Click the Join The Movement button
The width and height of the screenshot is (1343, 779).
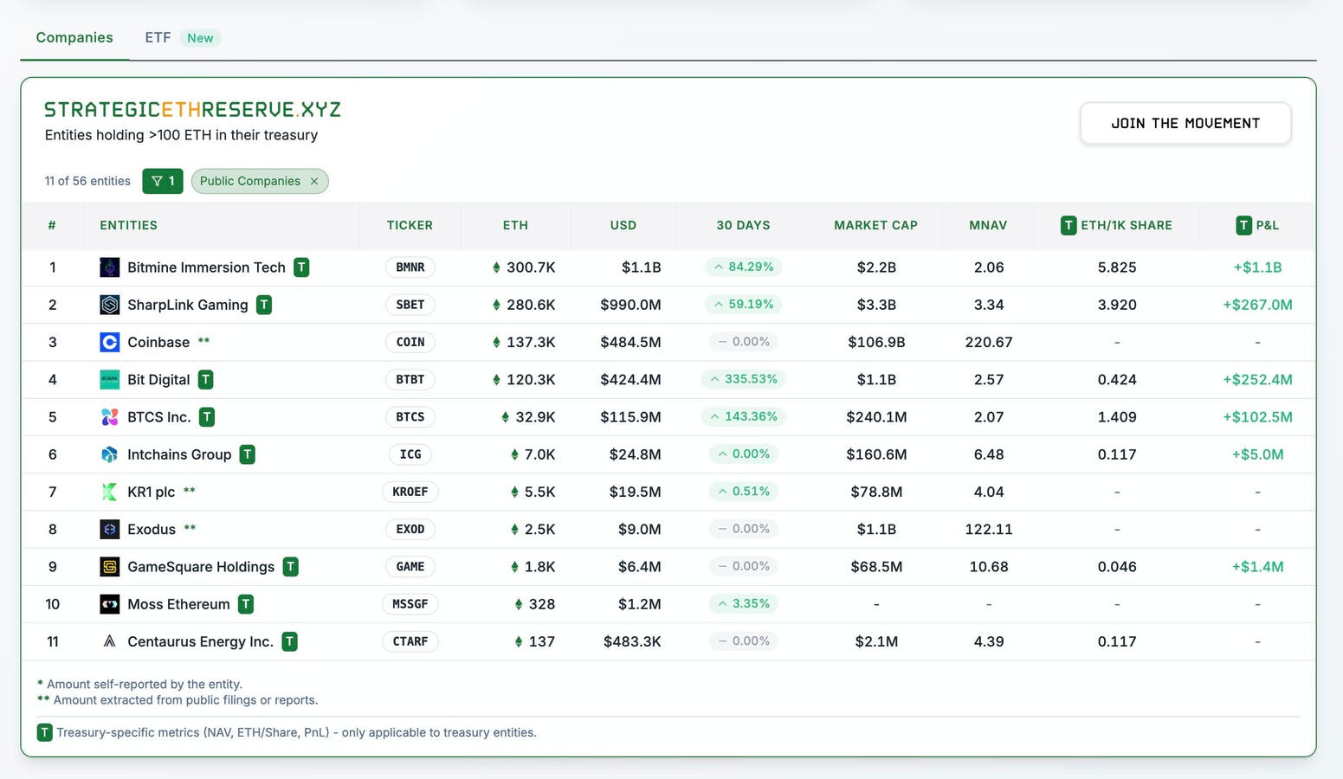point(1185,124)
